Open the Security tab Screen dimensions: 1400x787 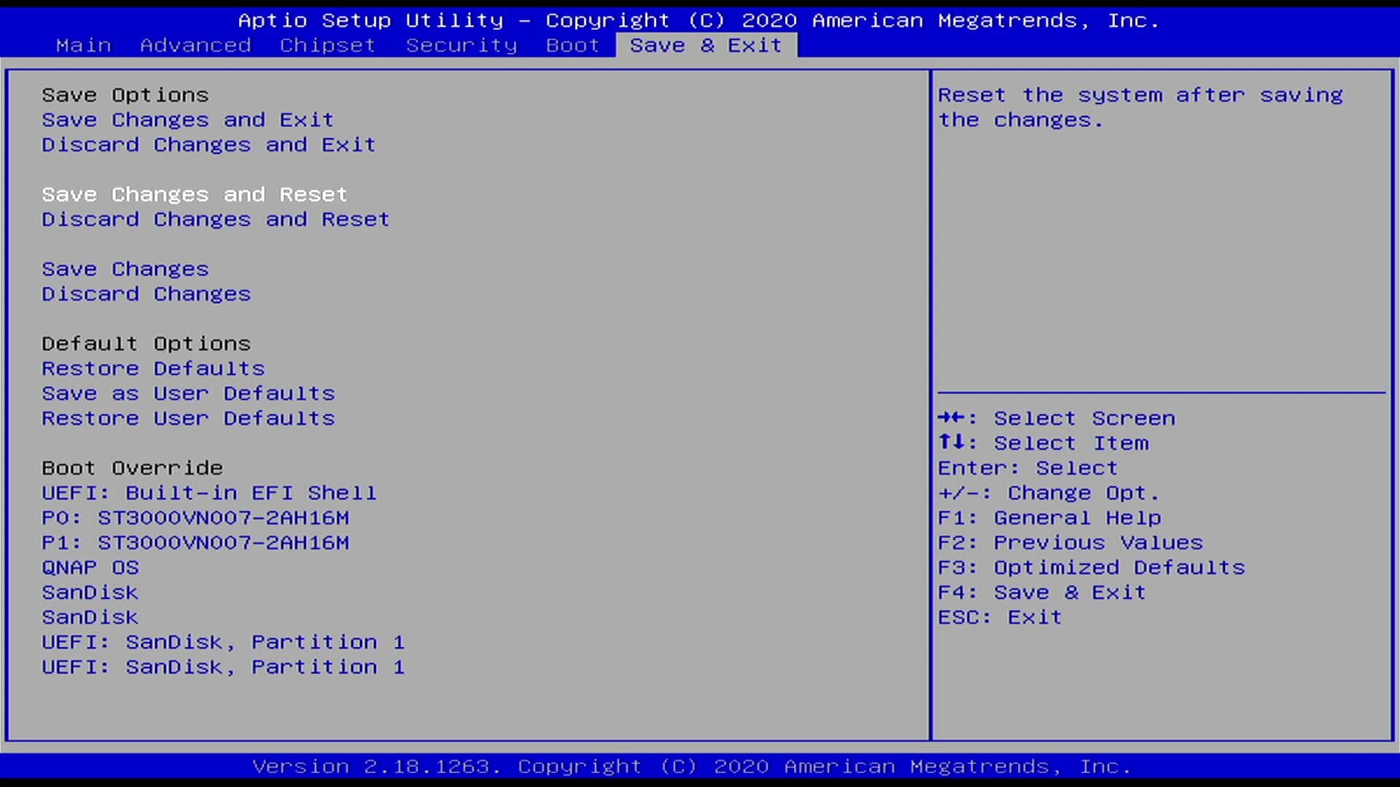(x=461, y=45)
